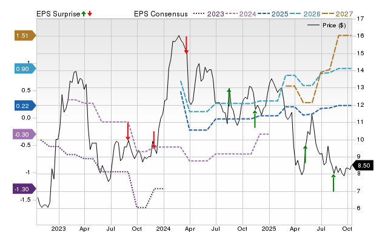Click the 2026 EPS consensus legend entry
Viewport: 388px width, 232px height.
[305, 14]
